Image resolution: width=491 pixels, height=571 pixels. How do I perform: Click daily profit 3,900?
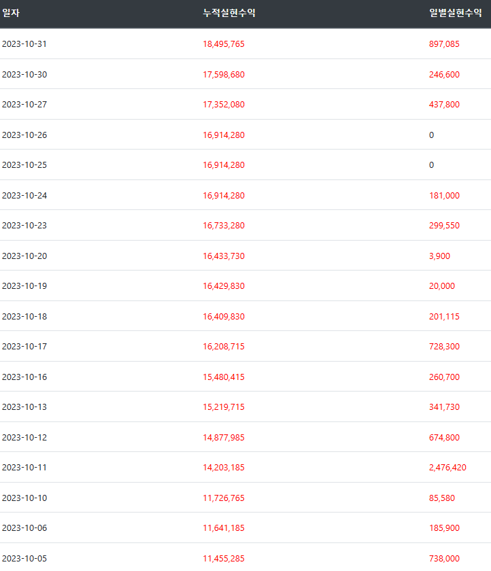pos(439,256)
